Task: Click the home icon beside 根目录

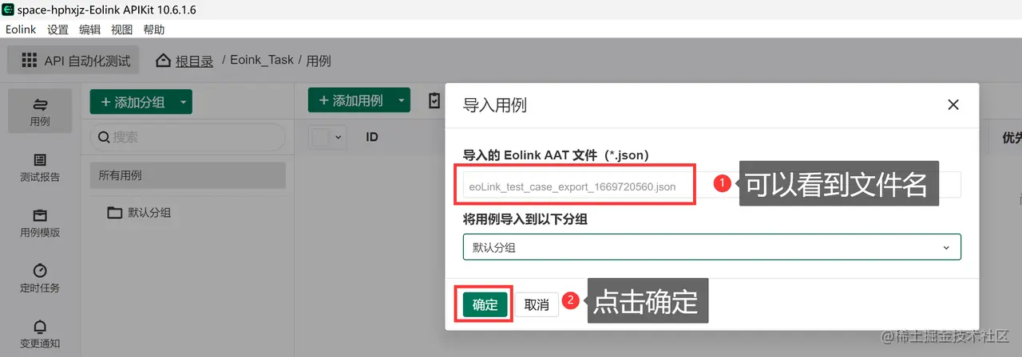Action: [x=164, y=61]
